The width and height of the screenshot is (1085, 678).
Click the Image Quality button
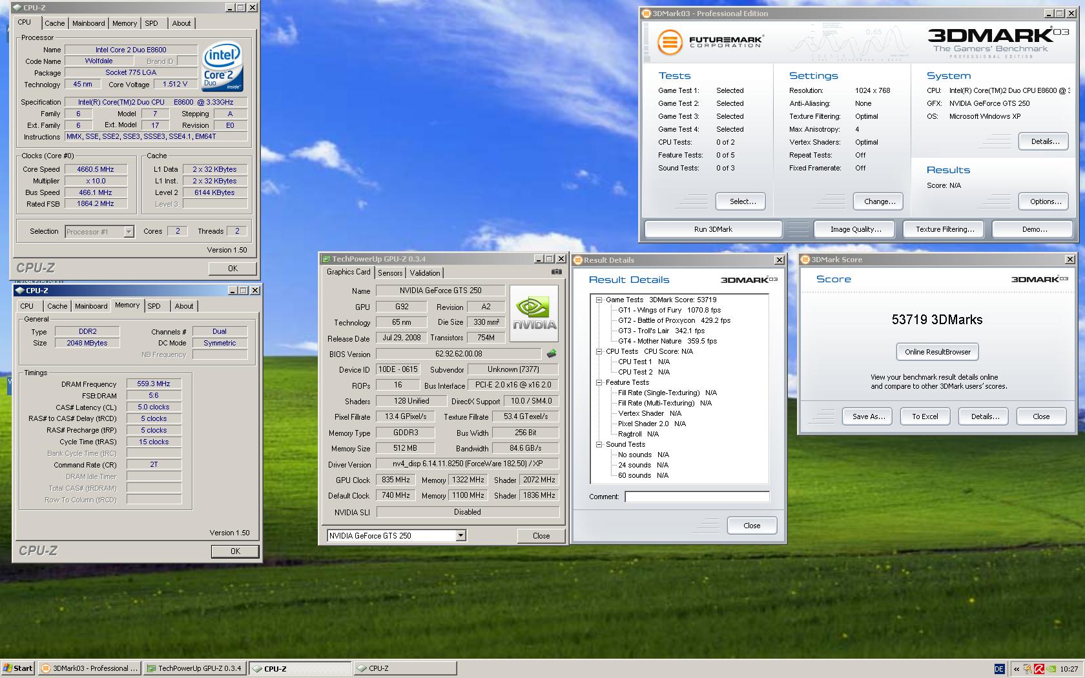click(856, 229)
